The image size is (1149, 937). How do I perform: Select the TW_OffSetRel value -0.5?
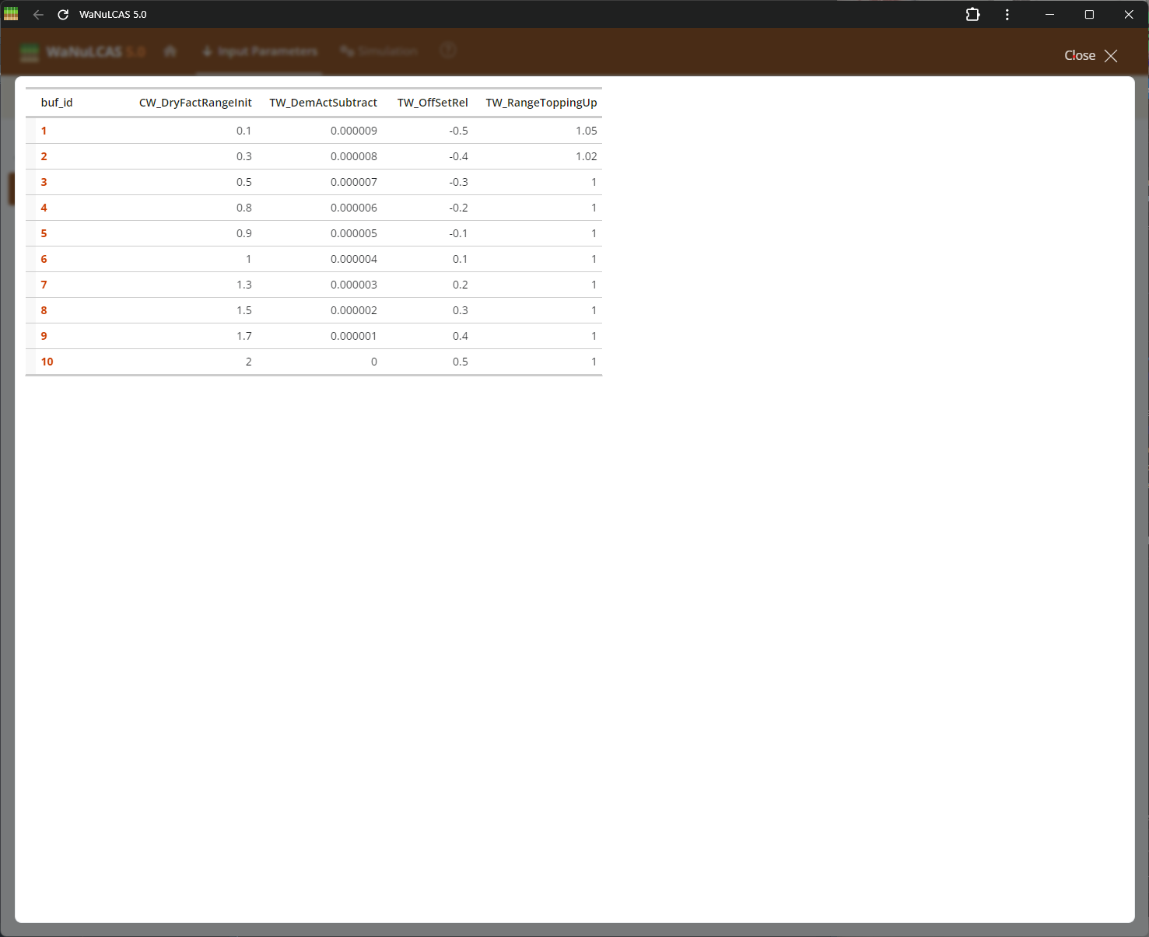[459, 131]
